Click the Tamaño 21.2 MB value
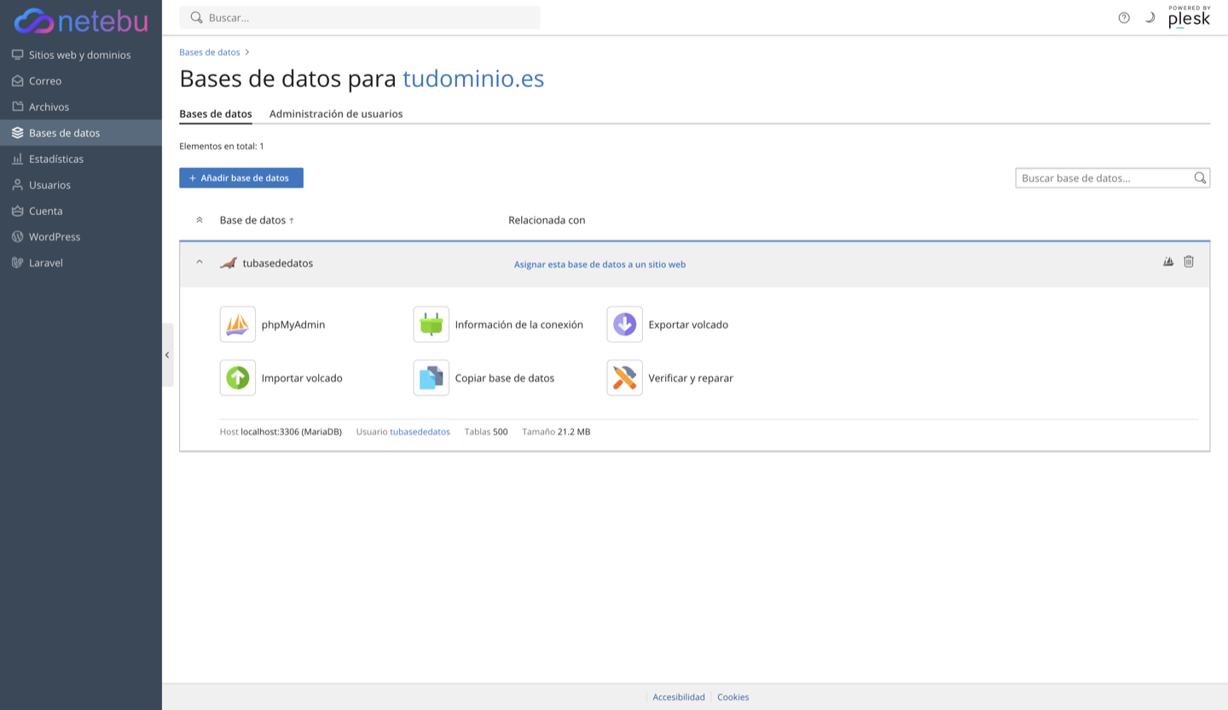Viewport: 1228px width, 710px height. click(574, 432)
